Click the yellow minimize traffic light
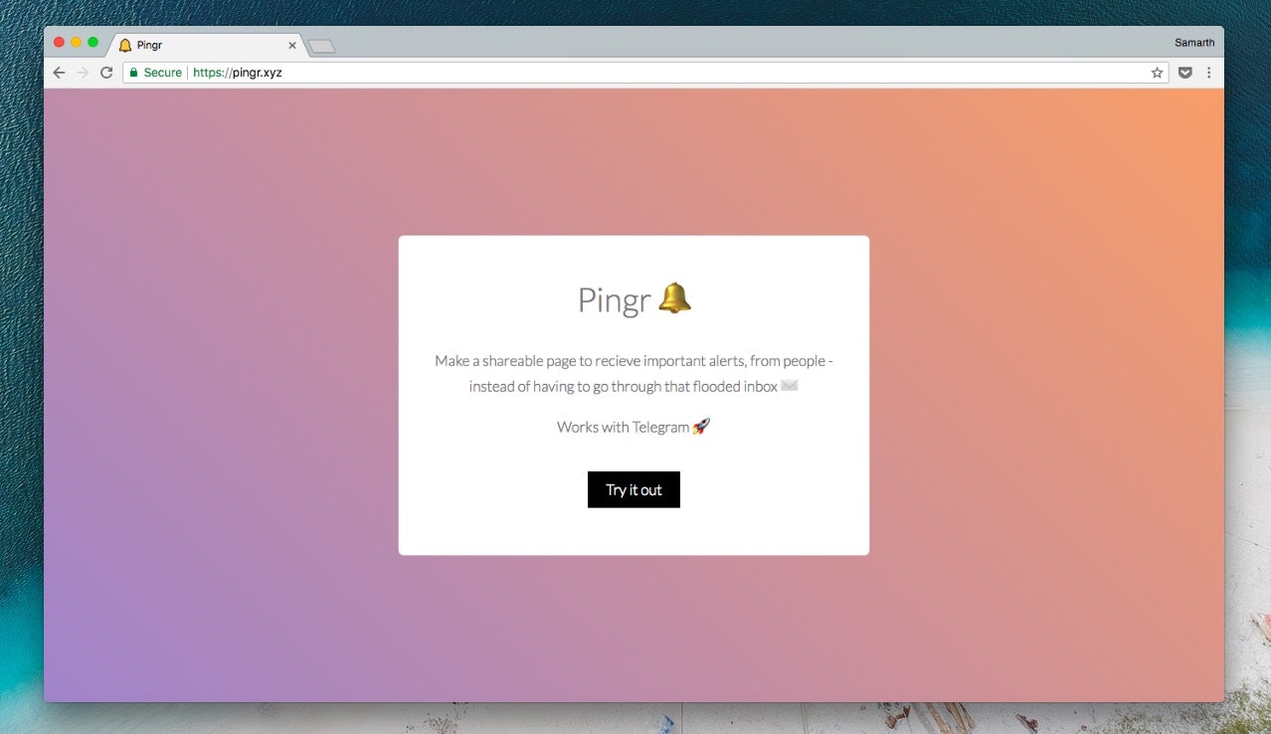This screenshot has height=734, width=1271. pos(75,42)
